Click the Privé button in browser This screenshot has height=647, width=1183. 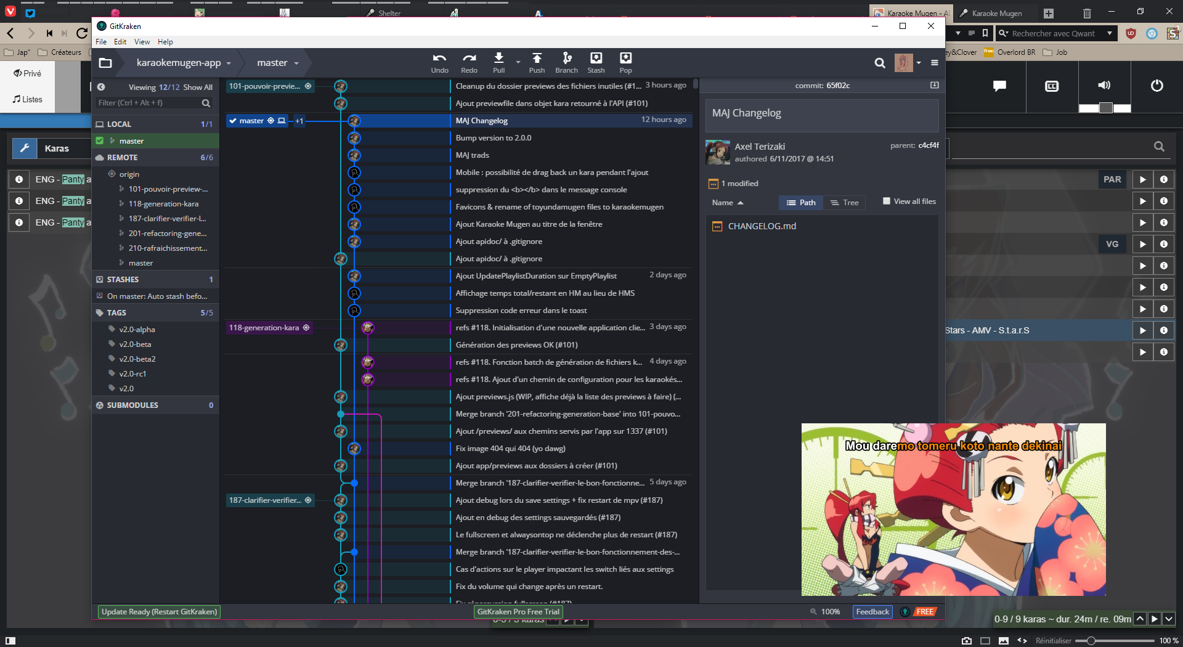click(28, 73)
